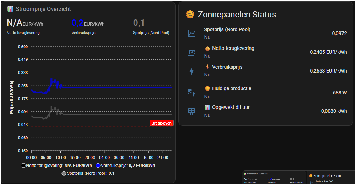The height and width of the screenshot is (185, 356).
Task: Click the 0,0080 kWh Opgewekt dit uur value
Action: point(334,111)
